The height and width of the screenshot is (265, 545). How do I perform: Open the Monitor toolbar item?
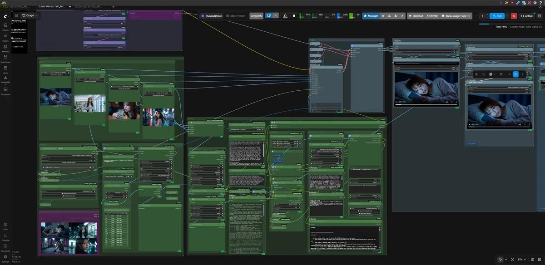point(432,16)
